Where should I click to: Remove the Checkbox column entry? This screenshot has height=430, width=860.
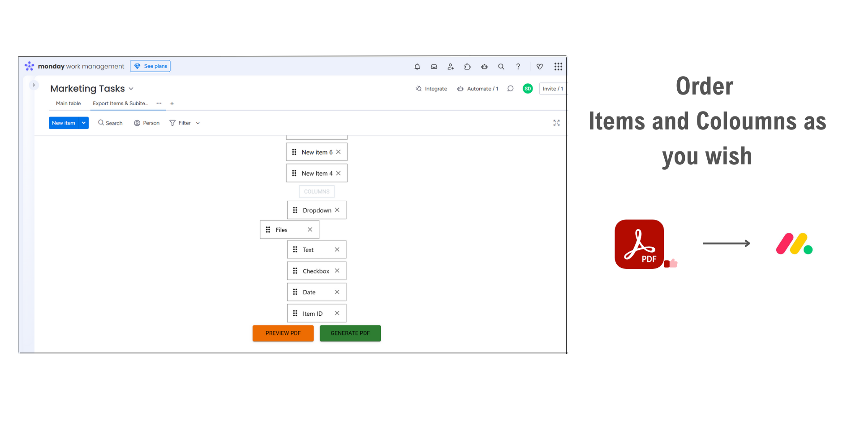(x=337, y=271)
